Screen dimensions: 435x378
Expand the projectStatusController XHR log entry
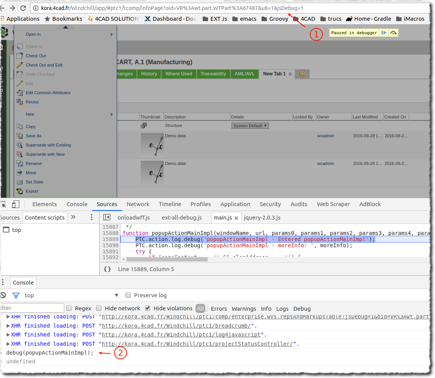8,344
